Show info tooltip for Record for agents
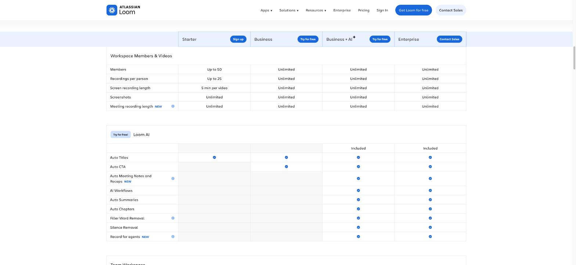The height and width of the screenshot is (265, 576). pos(173,237)
